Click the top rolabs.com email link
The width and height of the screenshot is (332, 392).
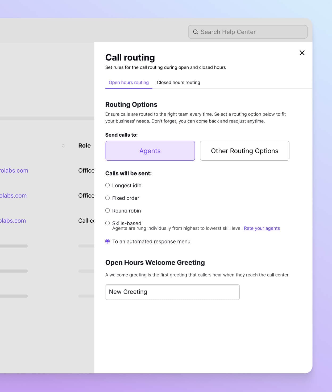click(14, 170)
